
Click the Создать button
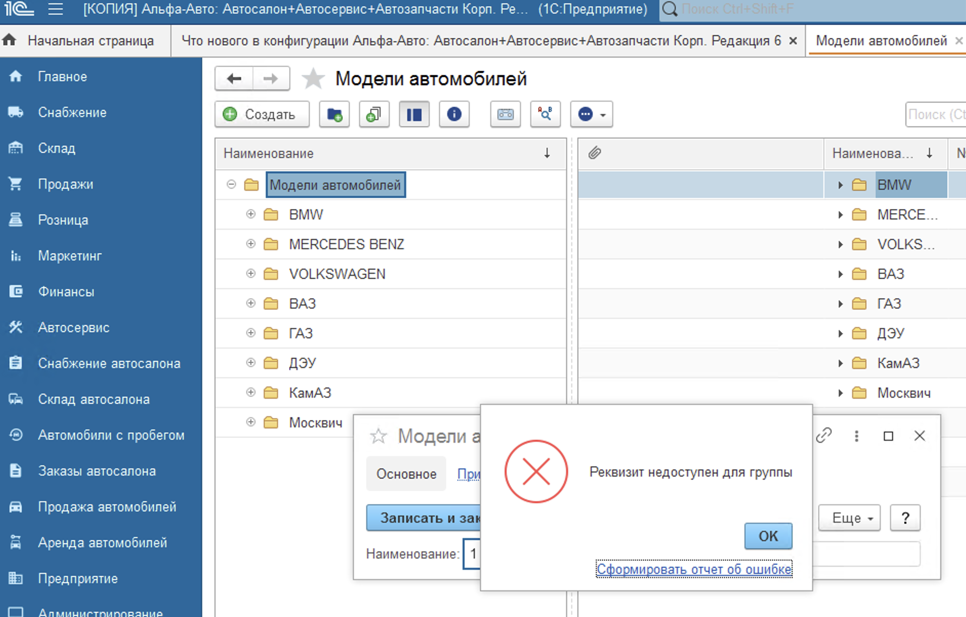pos(262,114)
